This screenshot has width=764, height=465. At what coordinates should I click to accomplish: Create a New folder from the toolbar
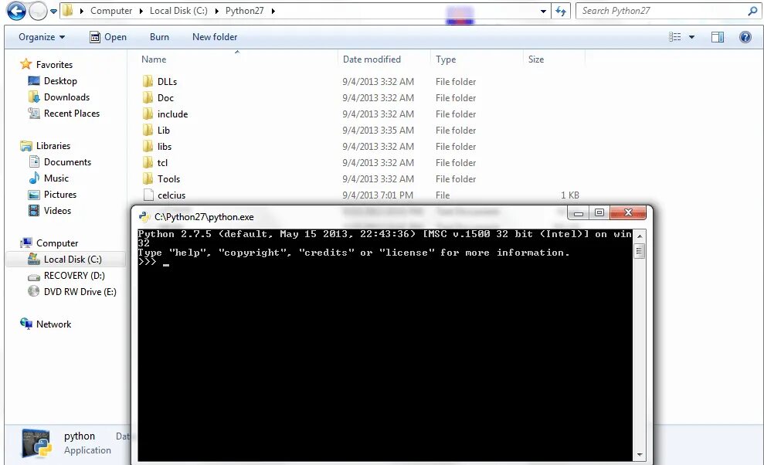pos(215,37)
